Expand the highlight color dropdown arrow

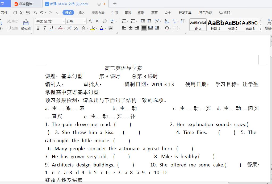97,28
